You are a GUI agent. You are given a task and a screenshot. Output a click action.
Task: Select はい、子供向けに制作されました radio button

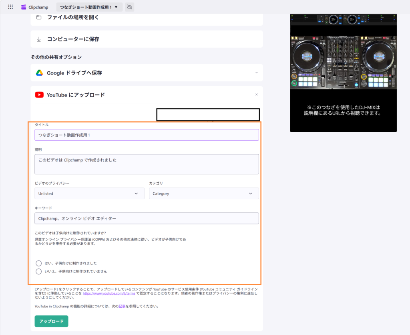pos(39,263)
